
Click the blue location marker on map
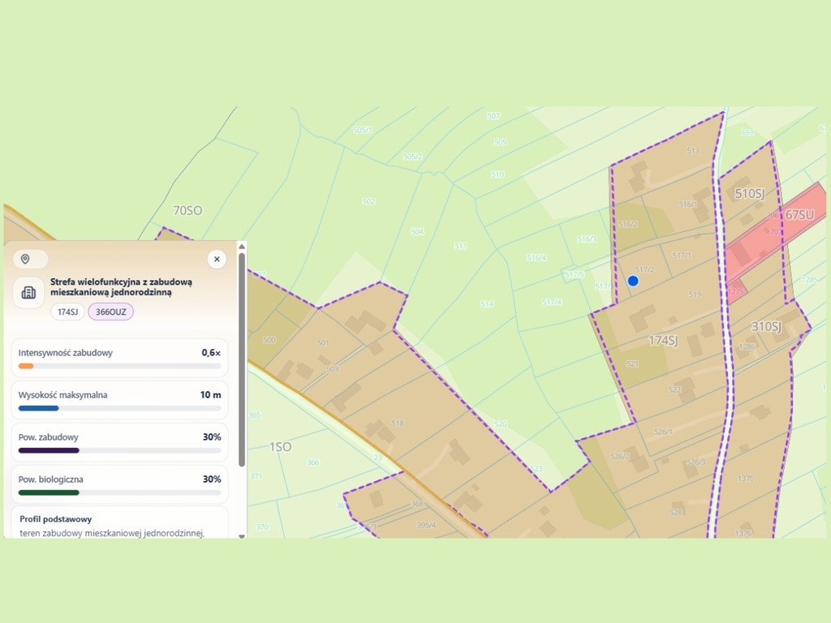(633, 281)
